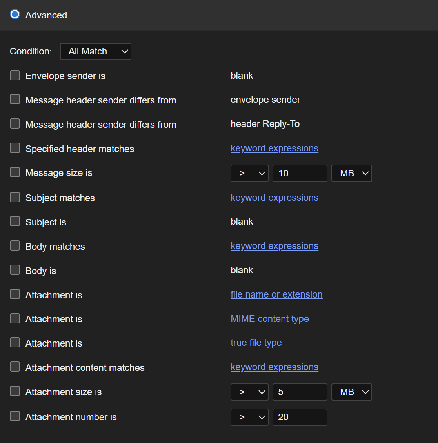Select the Advanced radio button
The image size is (438, 443).
(x=15, y=15)
